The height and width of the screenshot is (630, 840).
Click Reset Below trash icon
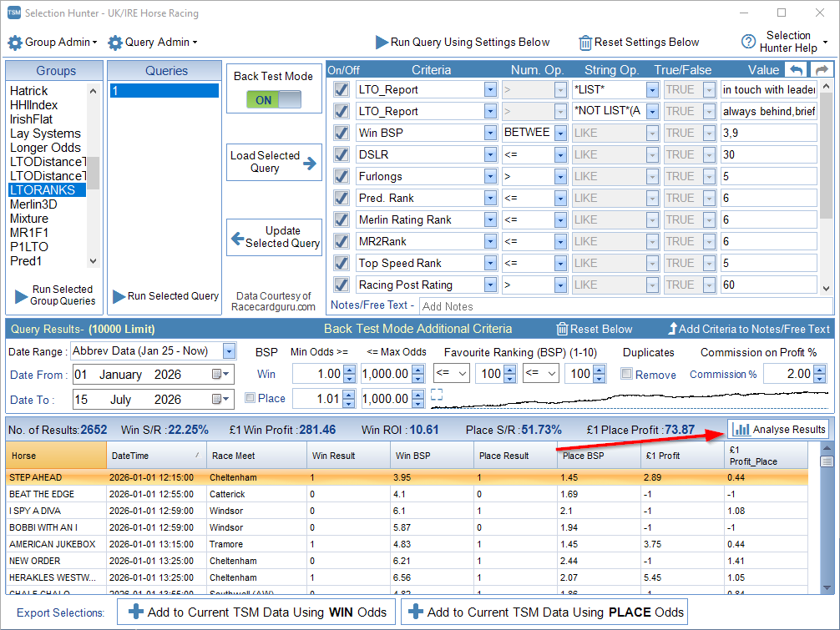pyautogui.click(x=562, y=329)
